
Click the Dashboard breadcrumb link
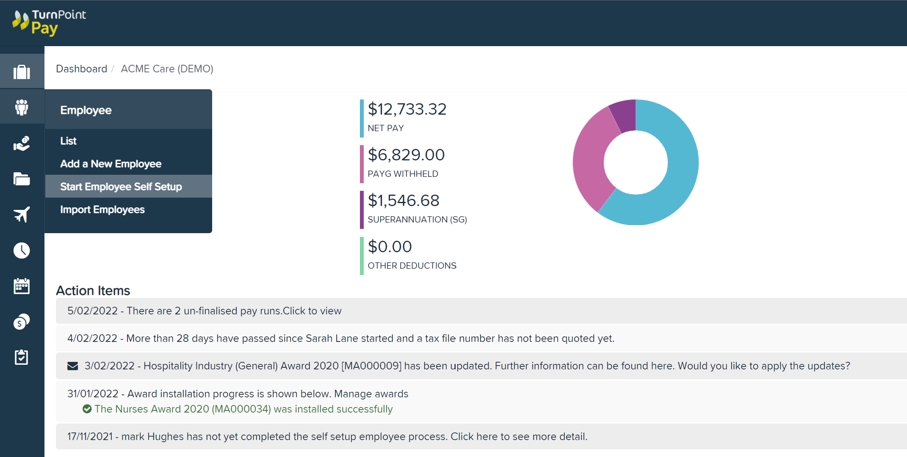point(82,69)
